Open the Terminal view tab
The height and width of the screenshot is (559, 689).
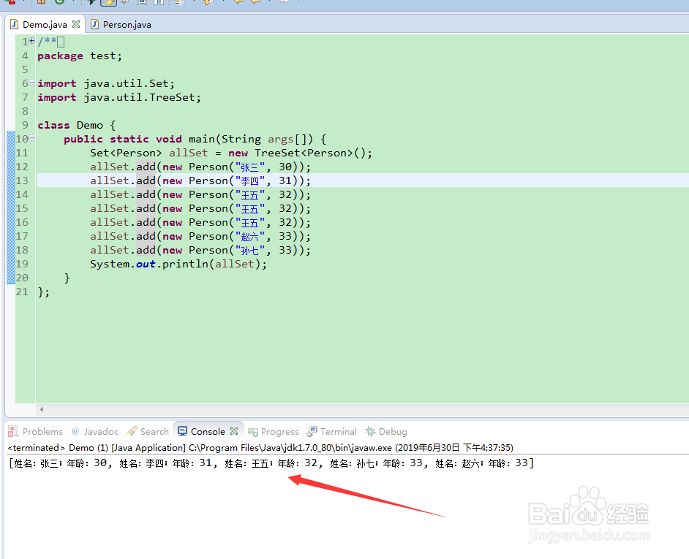tap(332, 432)
